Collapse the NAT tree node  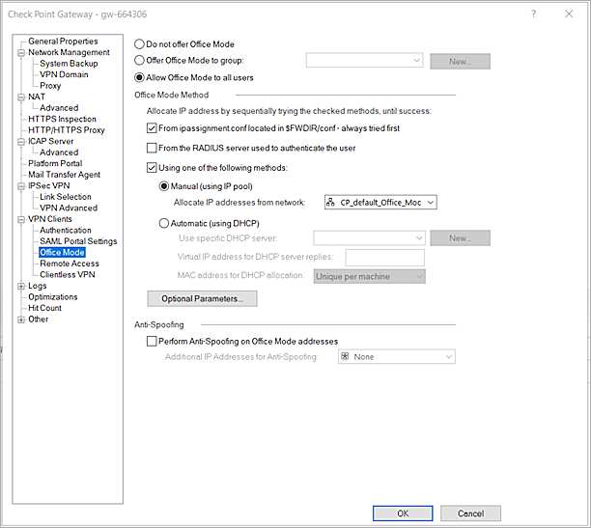21,97
